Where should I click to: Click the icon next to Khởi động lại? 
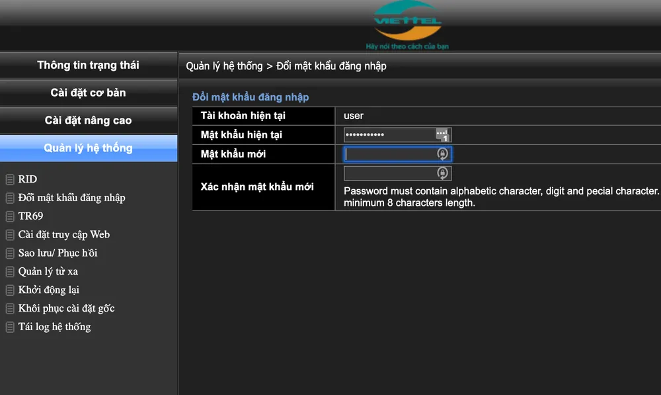(9, 290)
